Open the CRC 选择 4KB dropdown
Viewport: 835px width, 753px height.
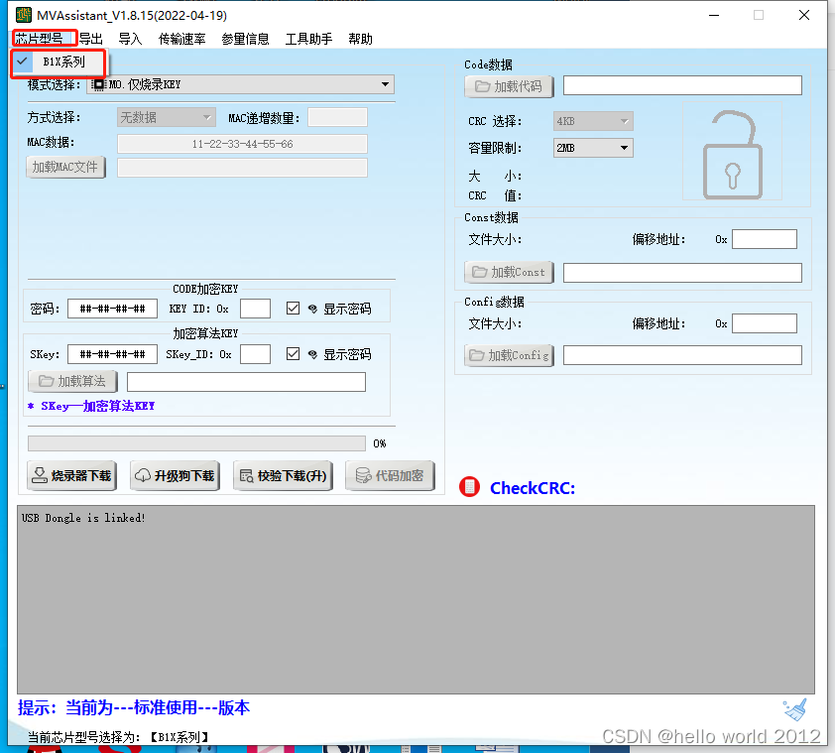click(x=593, y=121)
